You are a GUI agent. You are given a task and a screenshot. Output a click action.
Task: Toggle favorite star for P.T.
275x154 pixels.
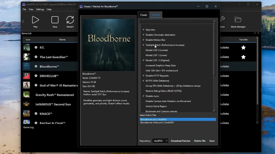click(x=243, y=48)
